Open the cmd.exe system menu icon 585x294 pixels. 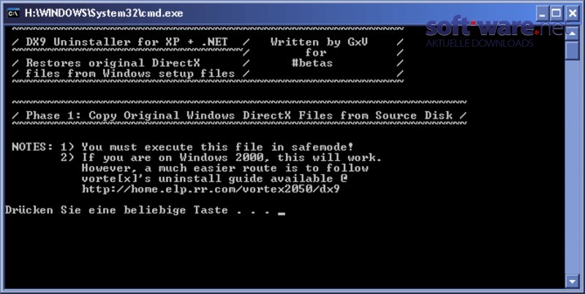click(x=13, y=13)
